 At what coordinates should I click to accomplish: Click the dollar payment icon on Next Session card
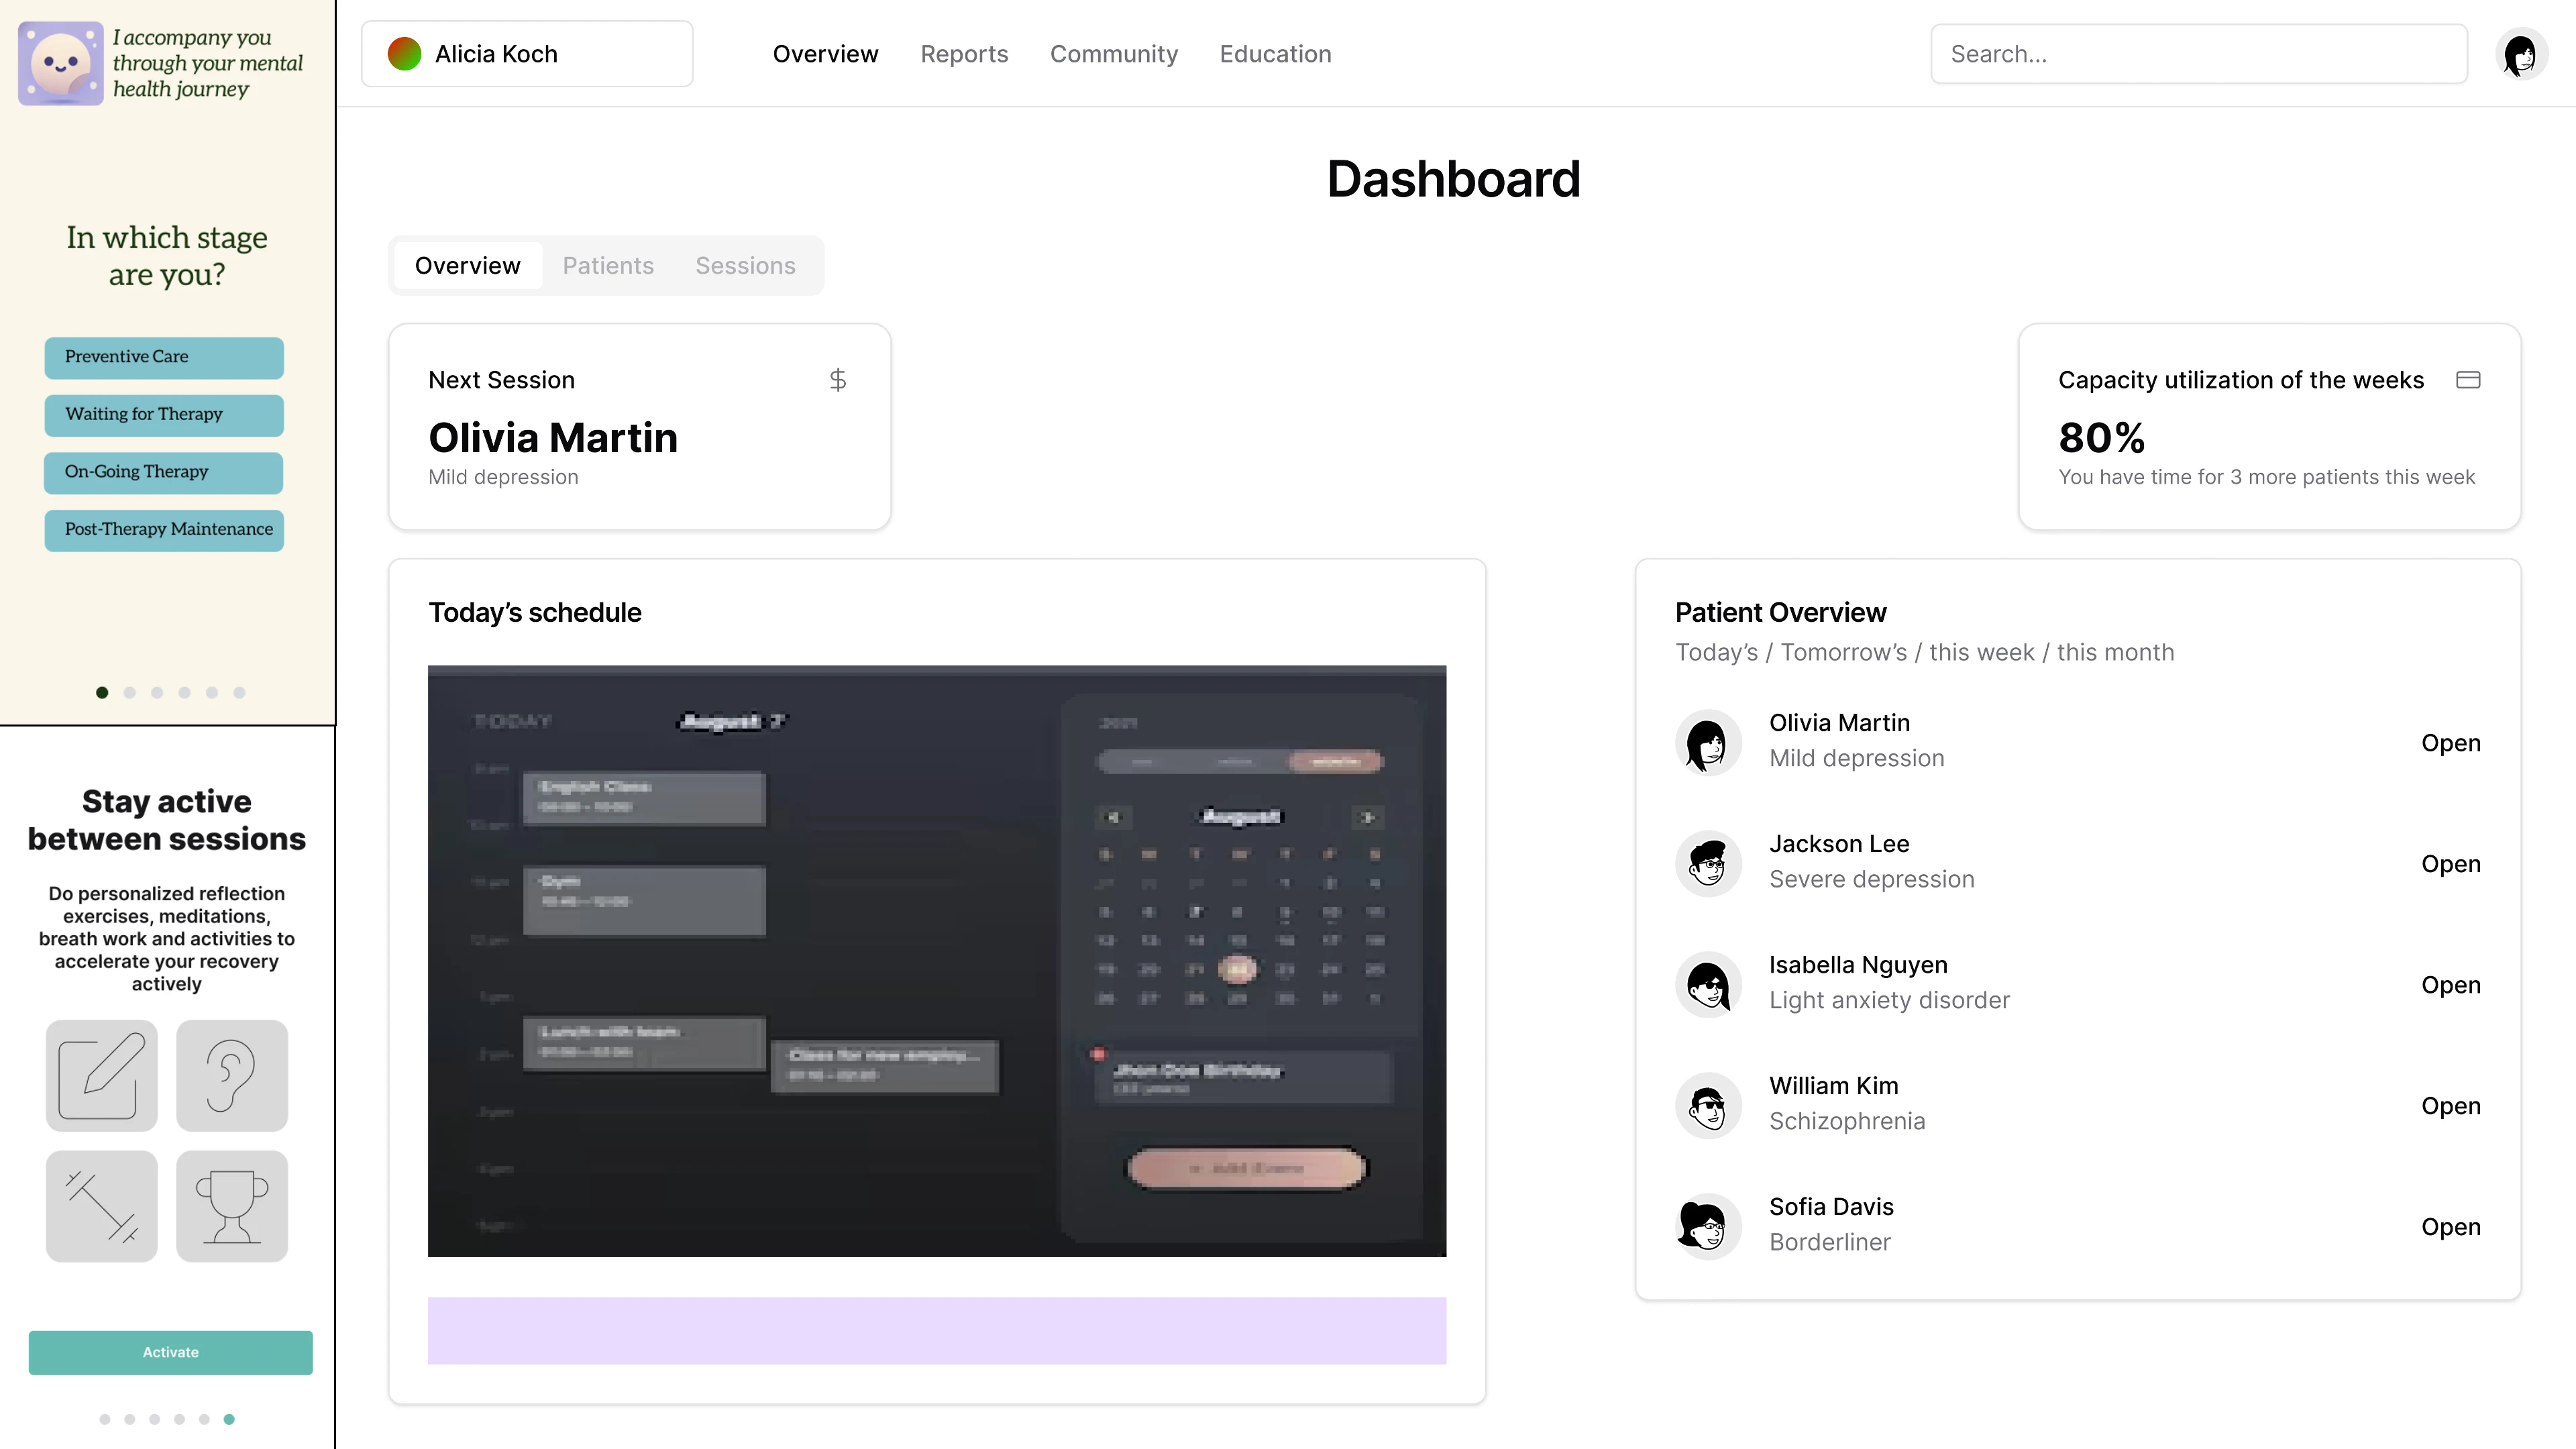838,380
